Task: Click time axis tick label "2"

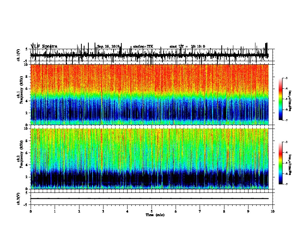Action: (79, 211)
